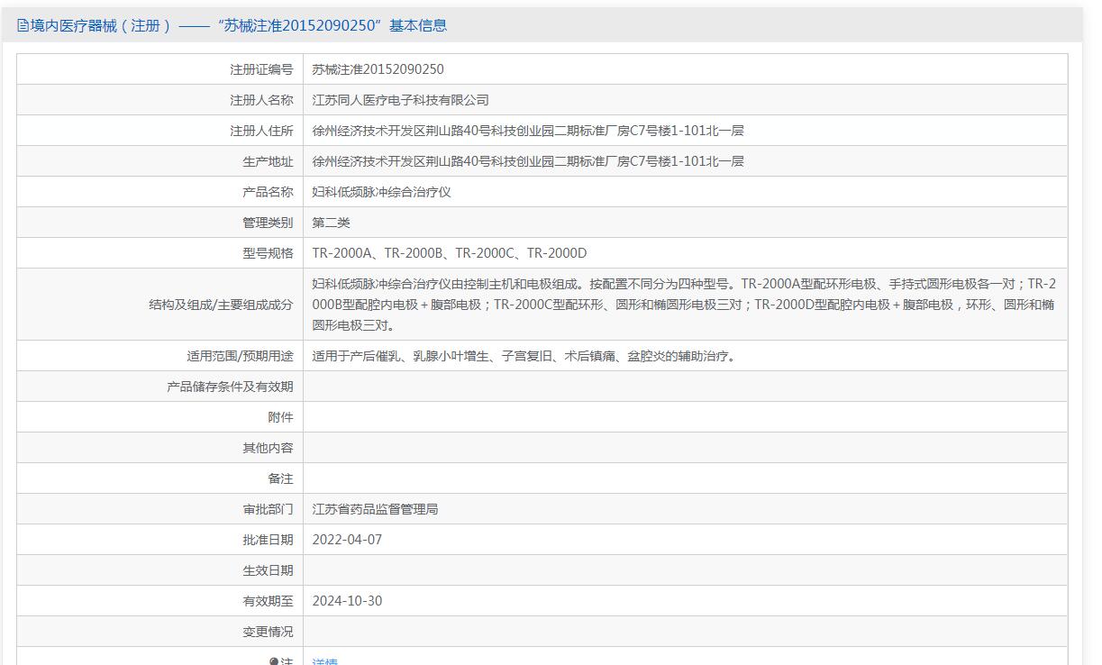Select the model list TR-2000A、TR-2000B、TR-2000C、TR-2000D
Screen dimensions: 1102x665
pos(450,253)
